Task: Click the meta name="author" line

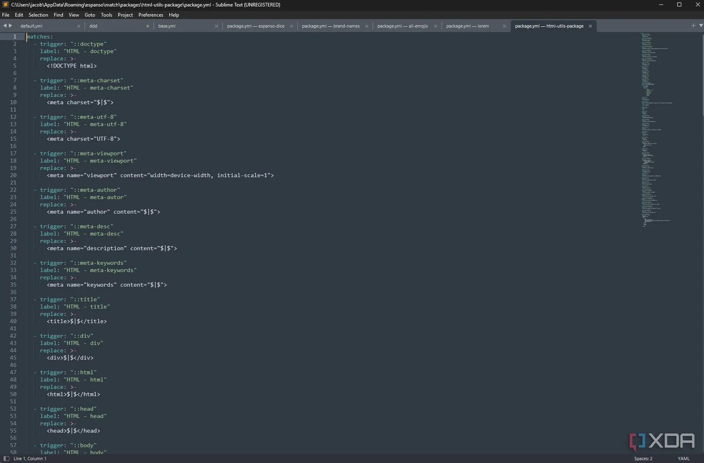Action: point(104,212)
